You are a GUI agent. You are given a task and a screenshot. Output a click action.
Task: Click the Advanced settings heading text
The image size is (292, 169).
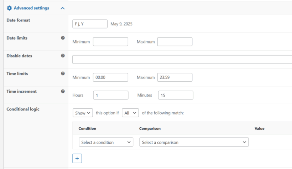point(31,8)
